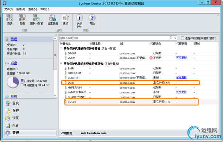The width and height of the screenshot is (223, 142).
Task: Open the Action menu
Action: click(20, 9)
